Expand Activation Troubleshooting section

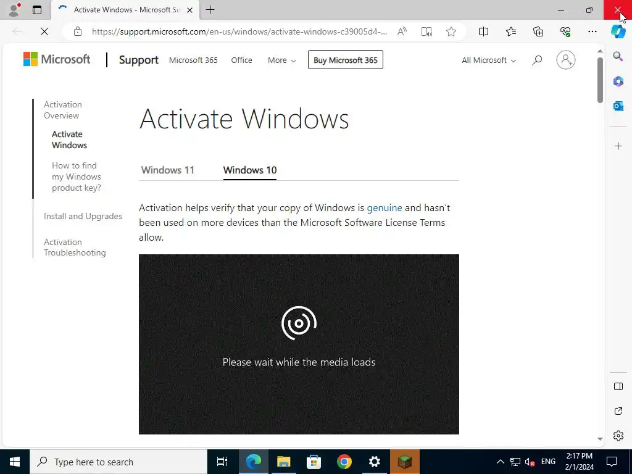coord(75,247)
